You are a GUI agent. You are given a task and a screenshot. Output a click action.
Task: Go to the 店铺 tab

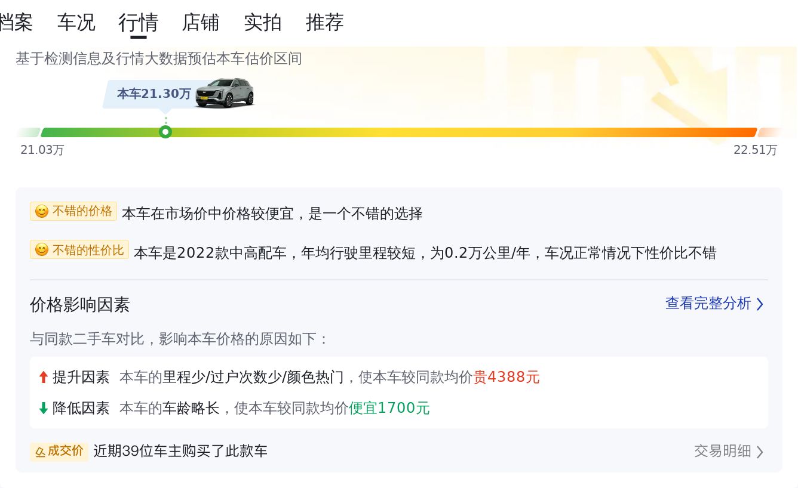tap(201, 23)
